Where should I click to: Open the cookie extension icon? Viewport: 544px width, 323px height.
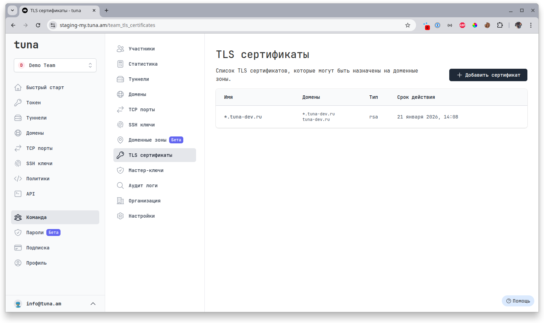[487, 25]
